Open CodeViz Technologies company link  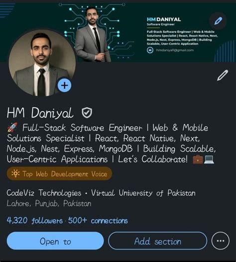44,193
